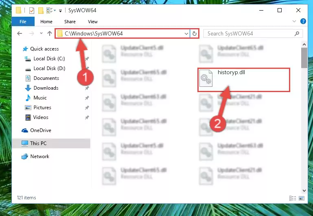
Task: Minimize the SysWOW64 window
Action: [261, 10]
